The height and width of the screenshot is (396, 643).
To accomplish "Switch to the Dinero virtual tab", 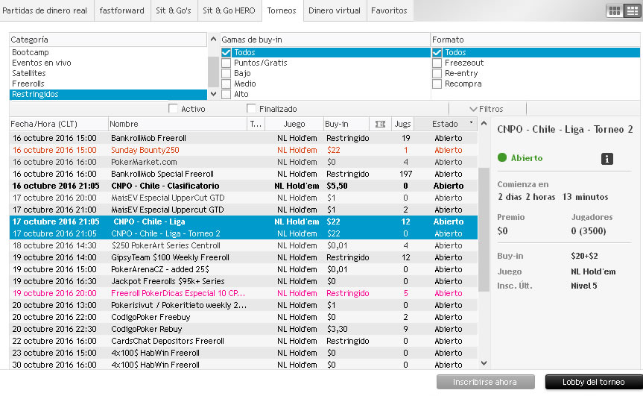I will coord(335,10).
